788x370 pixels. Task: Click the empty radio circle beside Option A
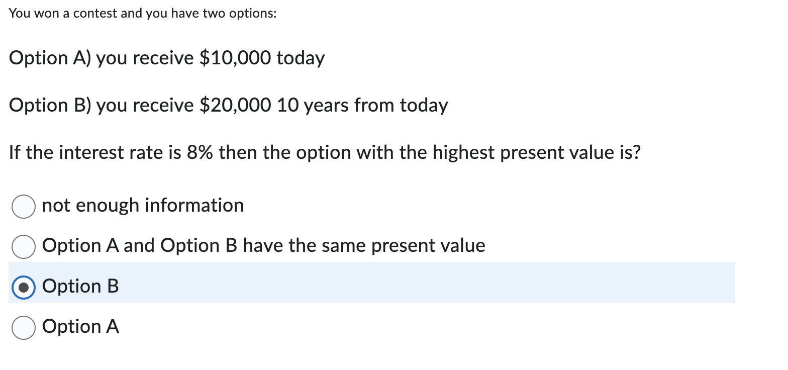tap(23, 327)
